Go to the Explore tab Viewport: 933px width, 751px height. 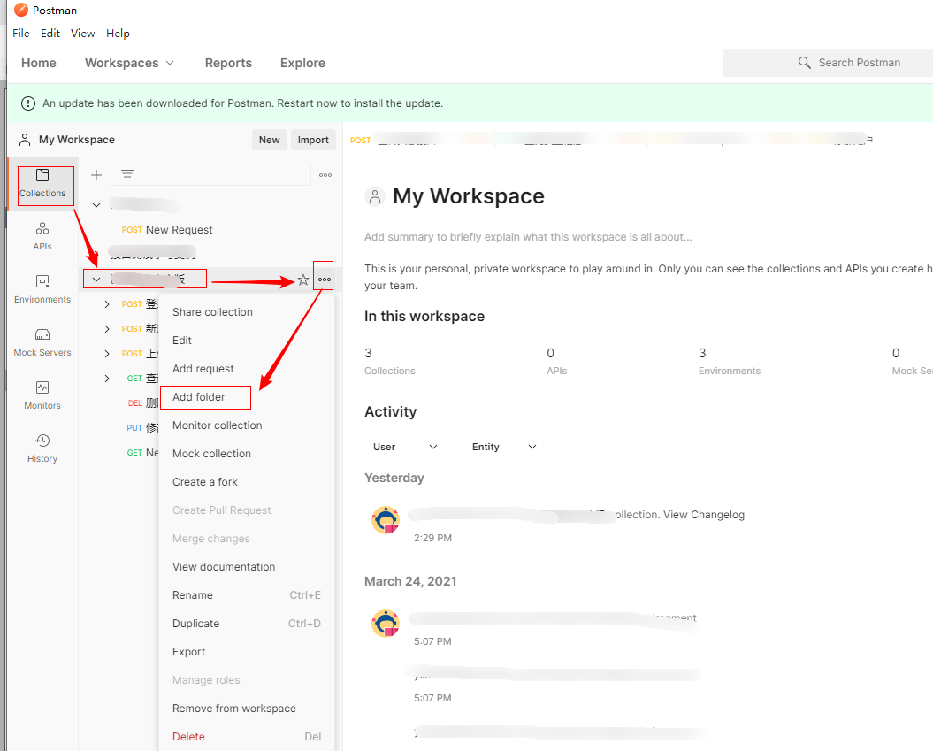tap(302, 63)
